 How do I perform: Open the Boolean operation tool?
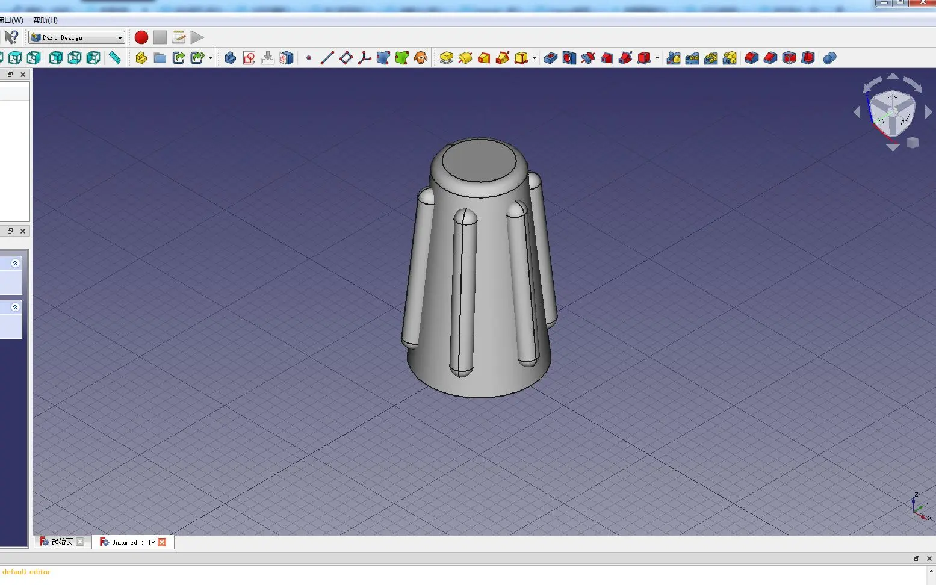pos(829,58)
